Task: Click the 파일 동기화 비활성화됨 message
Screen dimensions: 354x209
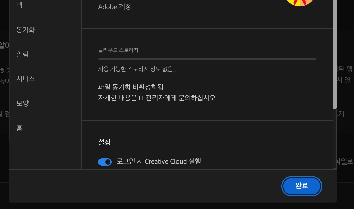Action: point(131,87)
